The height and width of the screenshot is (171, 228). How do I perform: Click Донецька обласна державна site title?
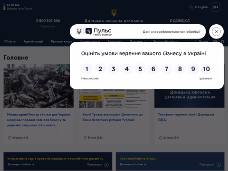(x=114, y=21)
